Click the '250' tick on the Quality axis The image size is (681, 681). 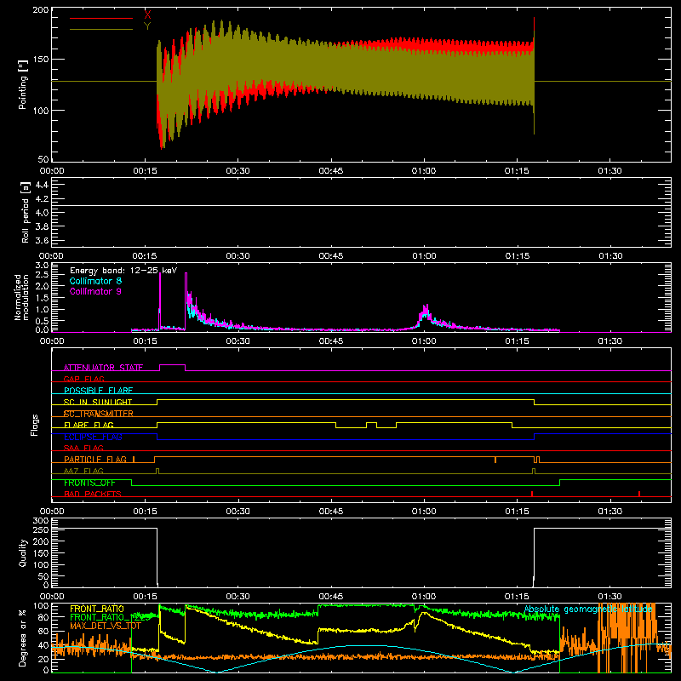click(41, 529)
